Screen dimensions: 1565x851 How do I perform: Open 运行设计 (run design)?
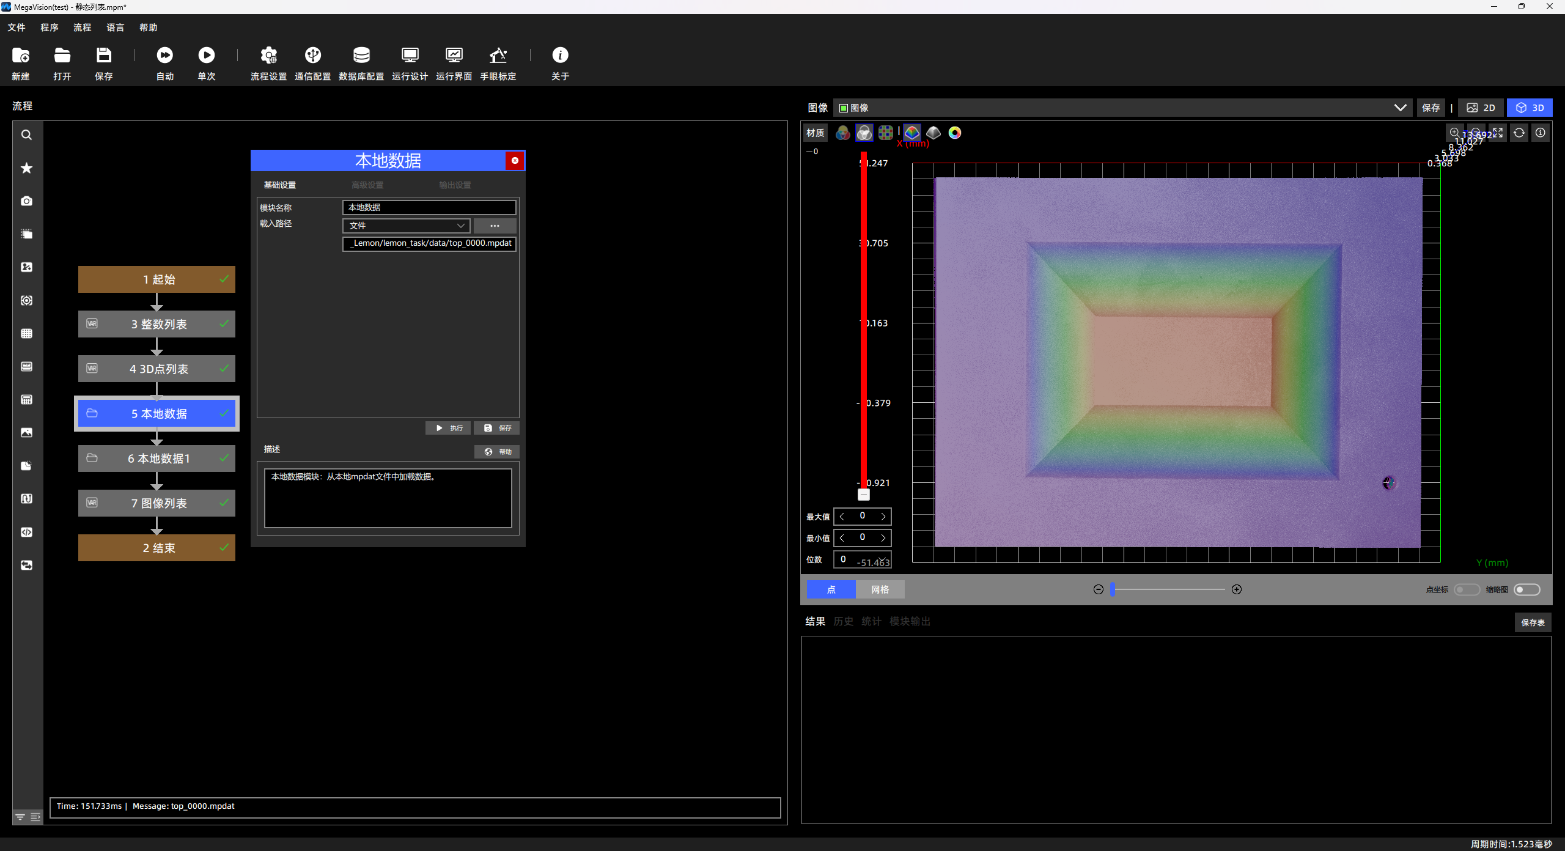point(410,56)
